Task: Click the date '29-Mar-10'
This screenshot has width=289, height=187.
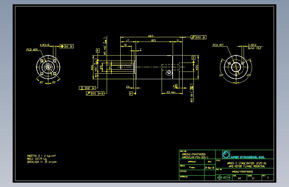Action: [x=210, y=168]
